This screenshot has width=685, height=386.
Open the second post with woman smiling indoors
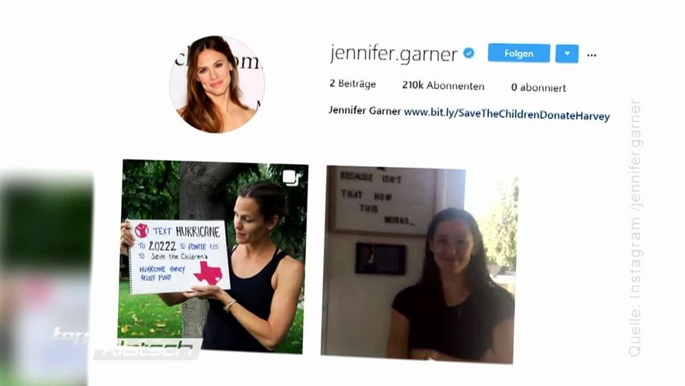(x=420, y=265)
